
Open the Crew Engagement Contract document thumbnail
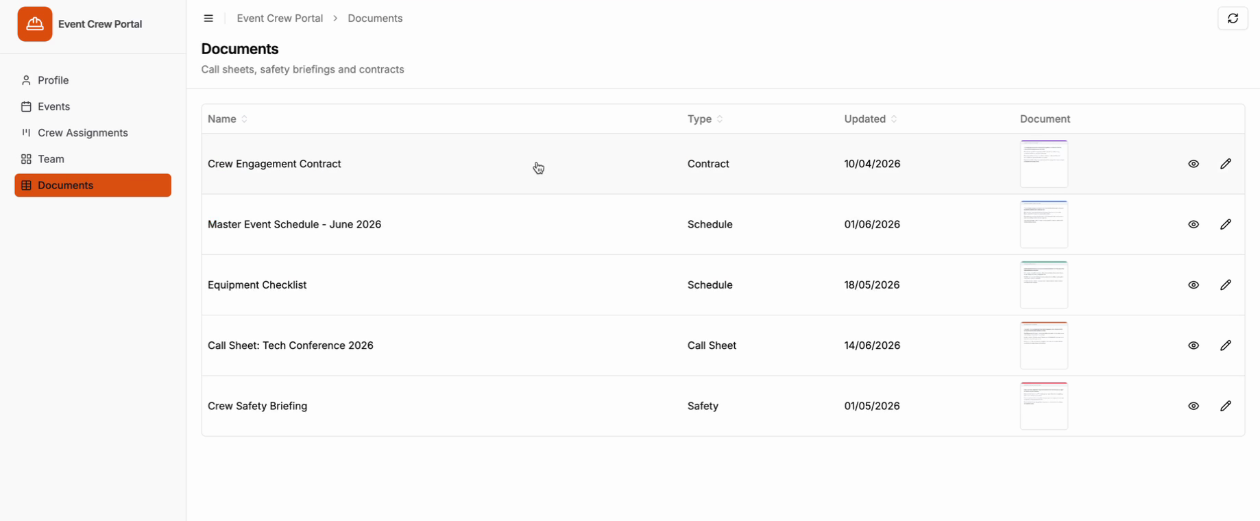[x=1044, y=164]
